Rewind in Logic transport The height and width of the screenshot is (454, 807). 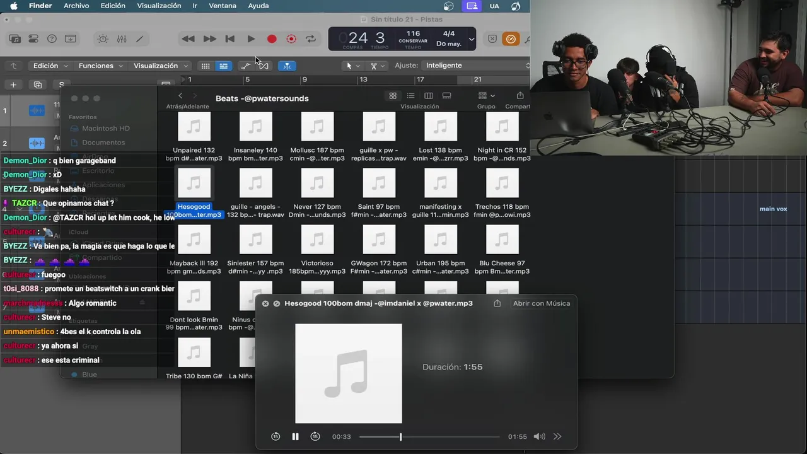[x=188, y=39]
